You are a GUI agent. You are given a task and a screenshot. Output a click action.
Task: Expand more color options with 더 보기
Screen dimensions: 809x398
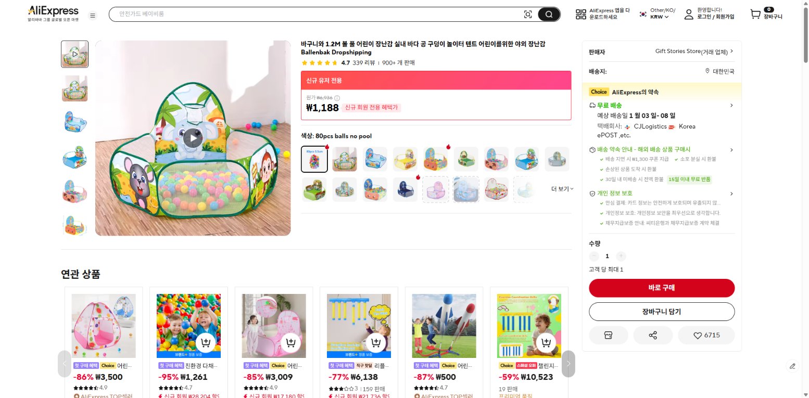coord(562,189)
